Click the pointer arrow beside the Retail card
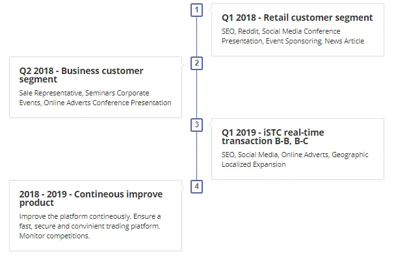This screenshot has width=396, height=263. 210,10
